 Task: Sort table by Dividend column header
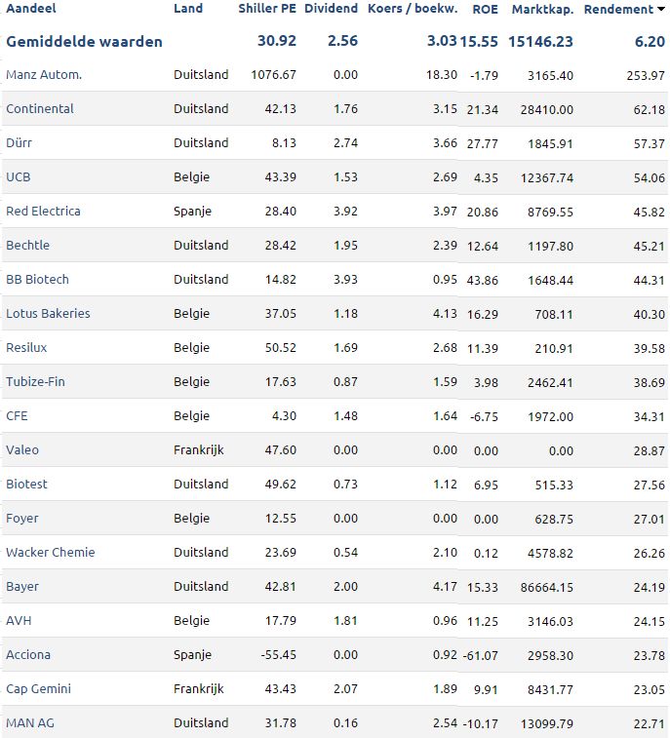pyautogui.click(x=331, y=9)
